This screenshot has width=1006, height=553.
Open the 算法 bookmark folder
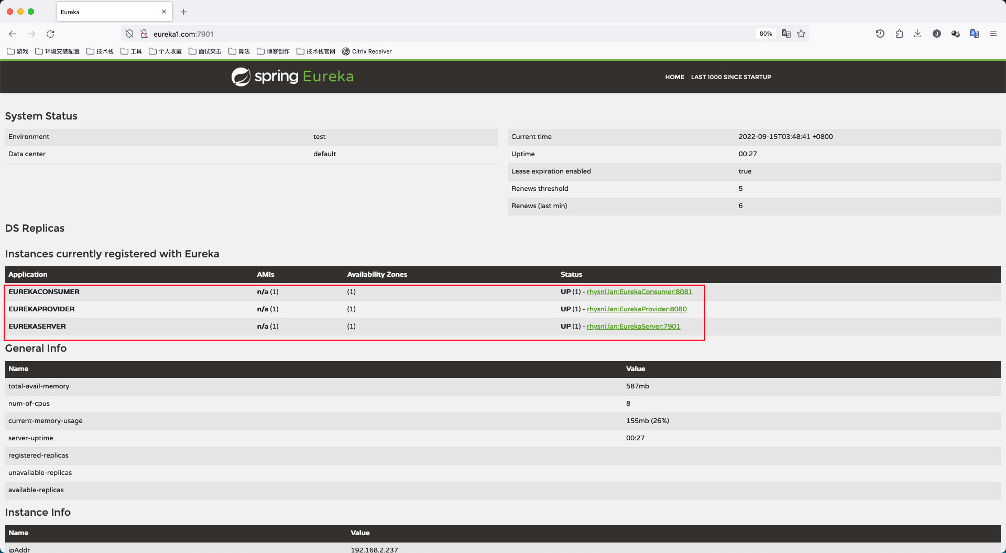pyautogui.click(x=239, y=51)
